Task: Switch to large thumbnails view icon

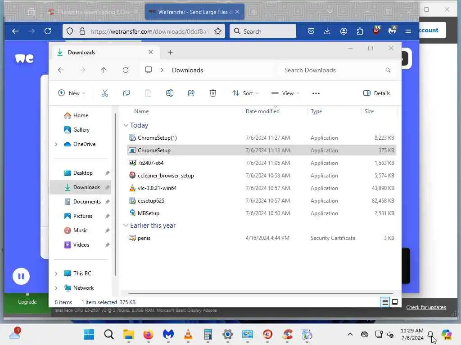Action: tap(395, 302)
